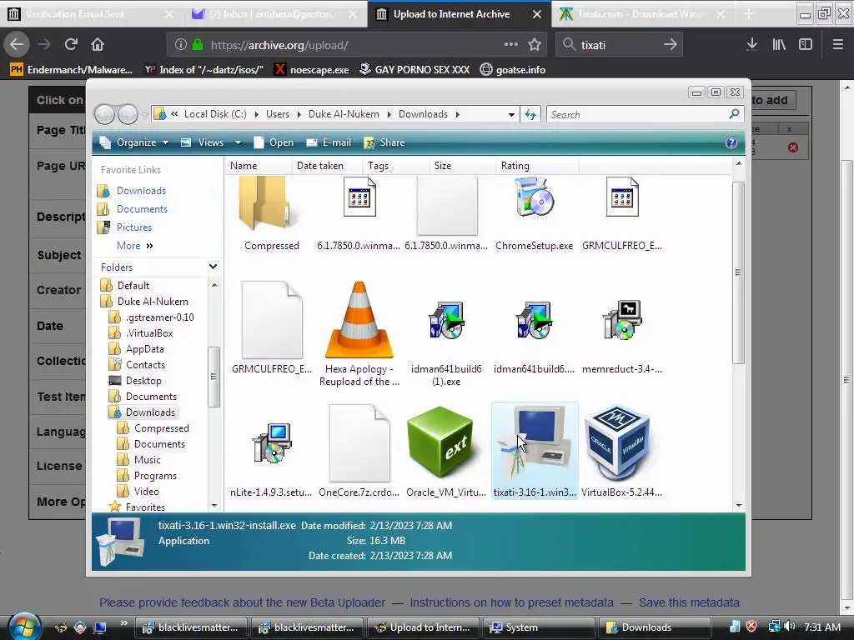Click E-mail in explorer toolbar
The height and width of the screenshot is (640, 854).
(x=329, y=142)
